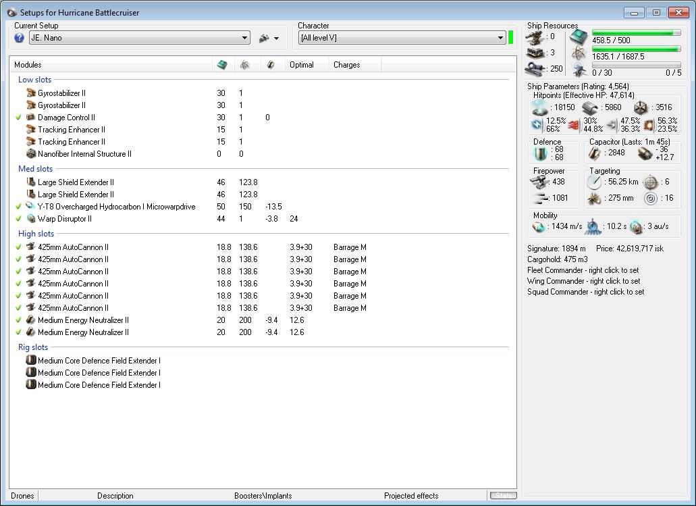Switch to the Drones tab
This screenshot has width=696, height=506.
pos(23,496)
